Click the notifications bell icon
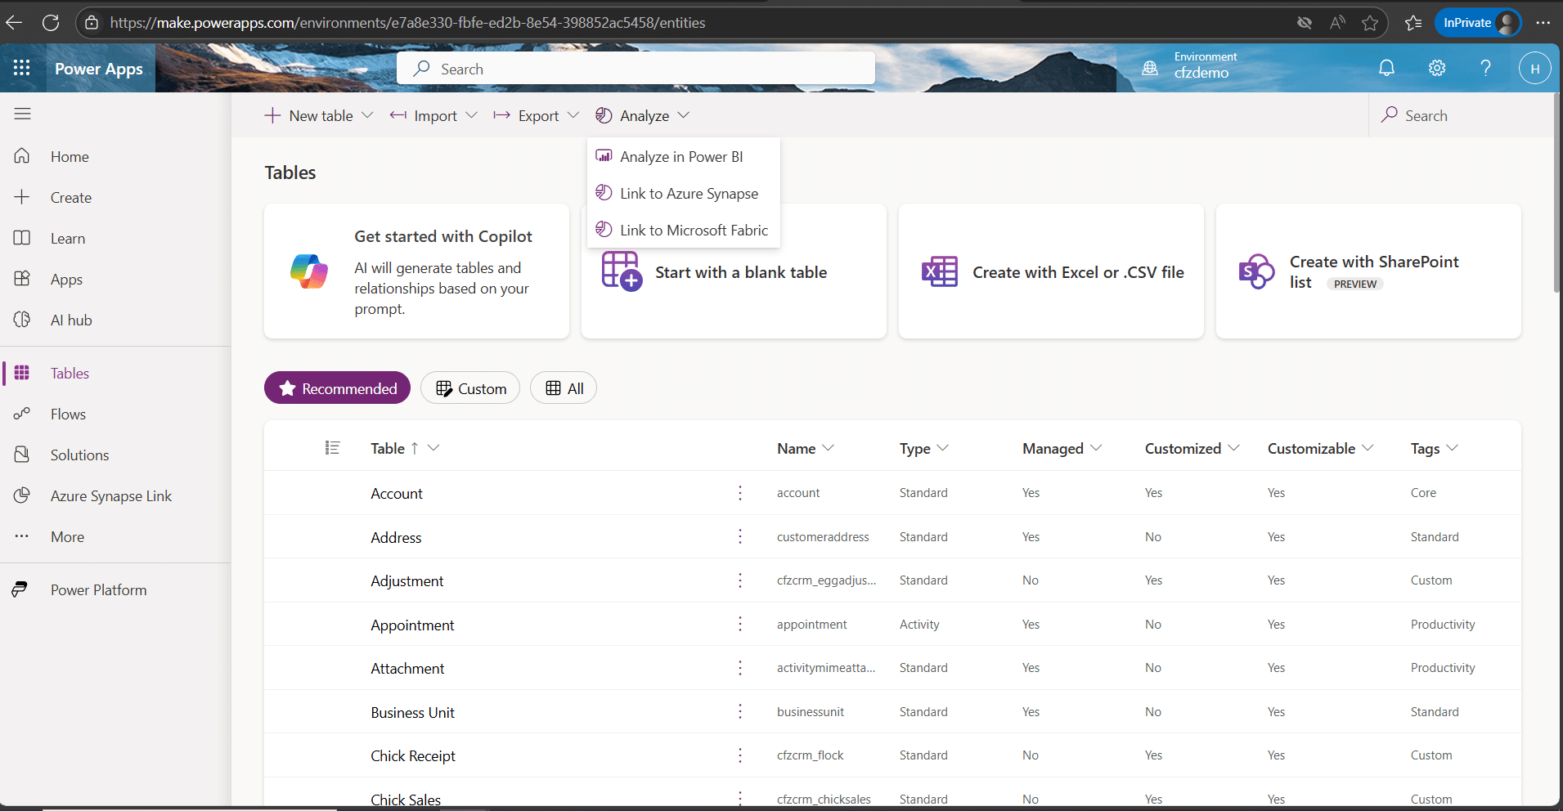 [1386, 69]
